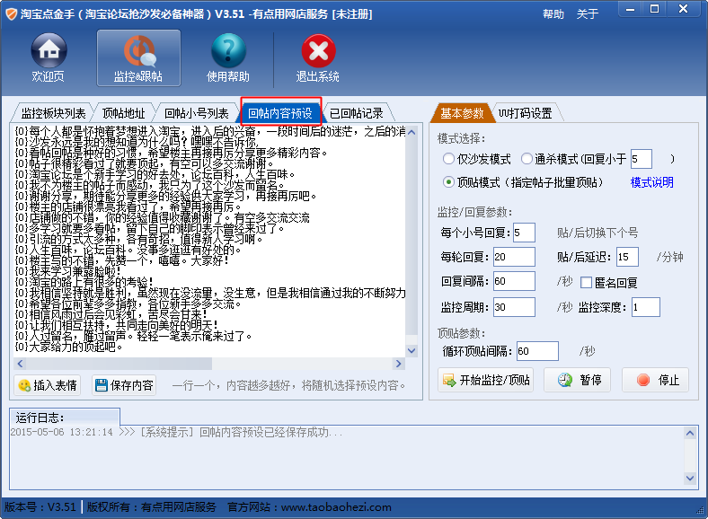The image size is (708, 519).
Task: Click content list scroll up arrow
Action: 412,132
